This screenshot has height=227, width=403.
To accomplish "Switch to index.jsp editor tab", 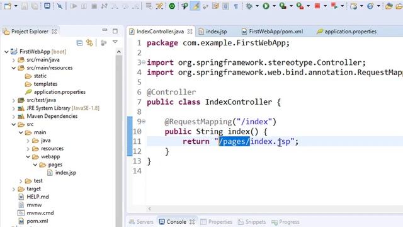I will [217, 32].
